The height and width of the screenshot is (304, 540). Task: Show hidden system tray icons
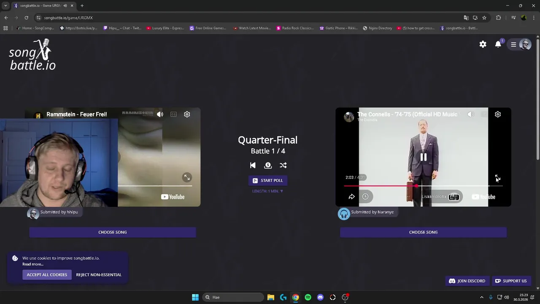(x=482, y=297)
